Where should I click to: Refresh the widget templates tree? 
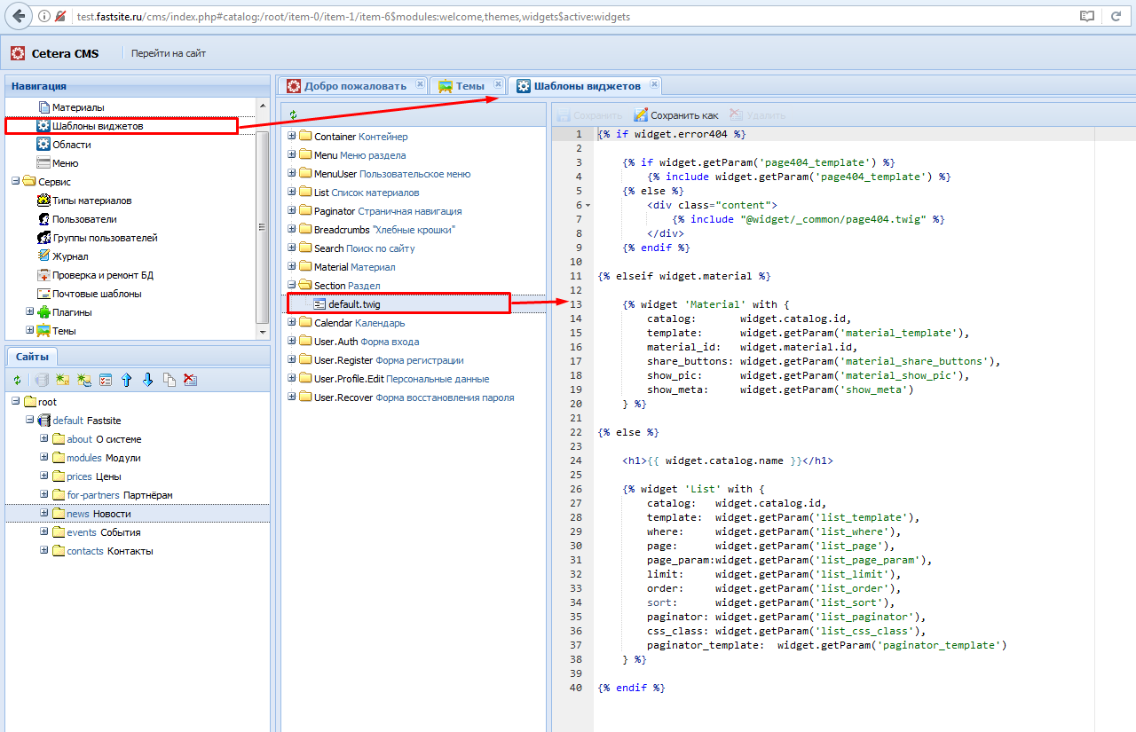(292, 114)
